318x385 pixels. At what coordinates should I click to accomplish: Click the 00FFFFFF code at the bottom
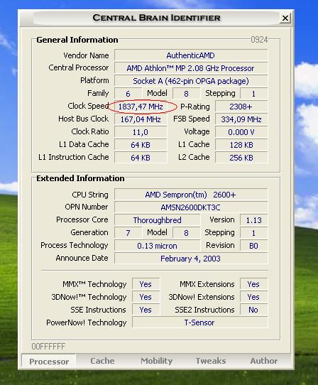48,347
